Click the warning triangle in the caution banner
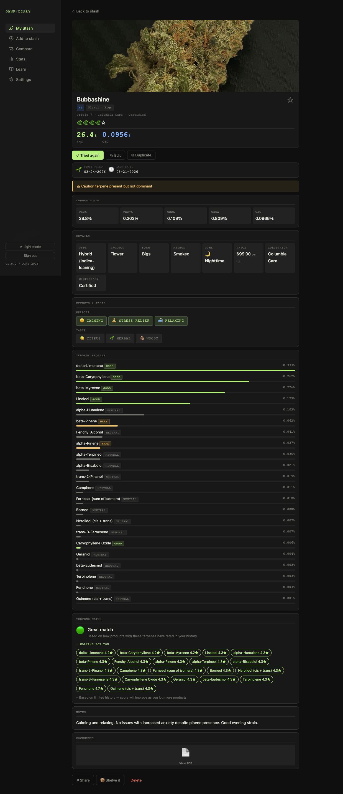The image size is (343, 794). (x=78, y=186)
